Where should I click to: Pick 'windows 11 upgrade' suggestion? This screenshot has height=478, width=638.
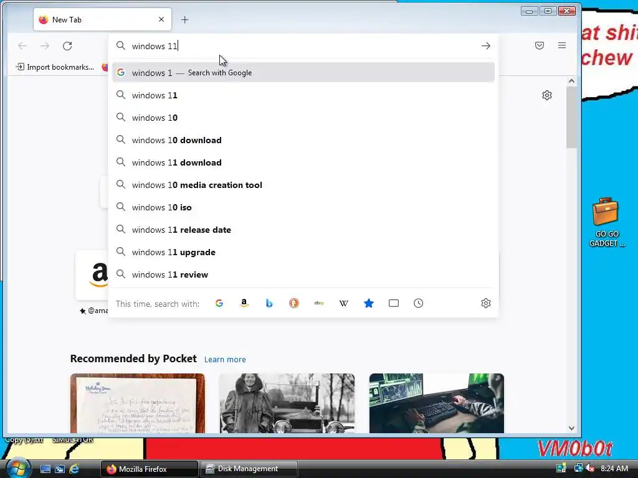pos(303,252)
